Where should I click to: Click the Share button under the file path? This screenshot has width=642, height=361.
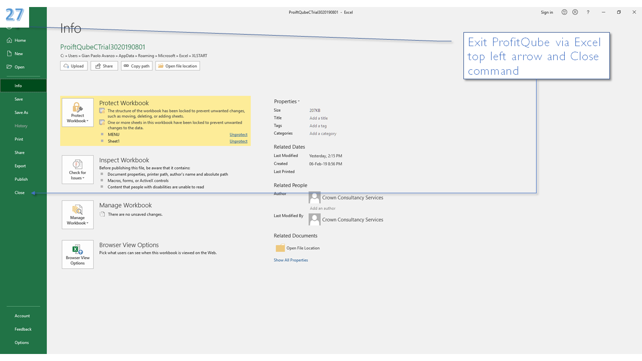click(104, 66)
